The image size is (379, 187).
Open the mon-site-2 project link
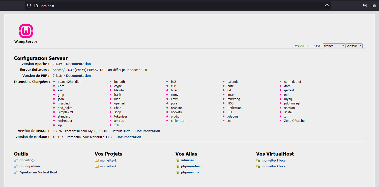point(108,166)
